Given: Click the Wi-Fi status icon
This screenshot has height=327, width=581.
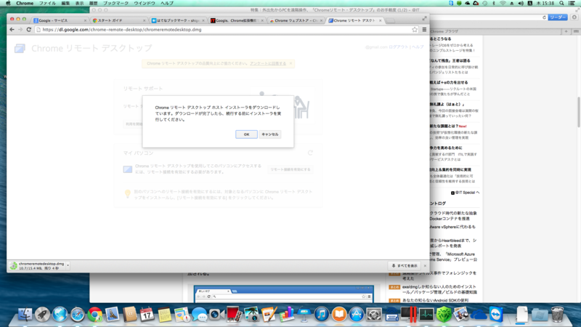Looking at the screenshot, I should 503,3.
